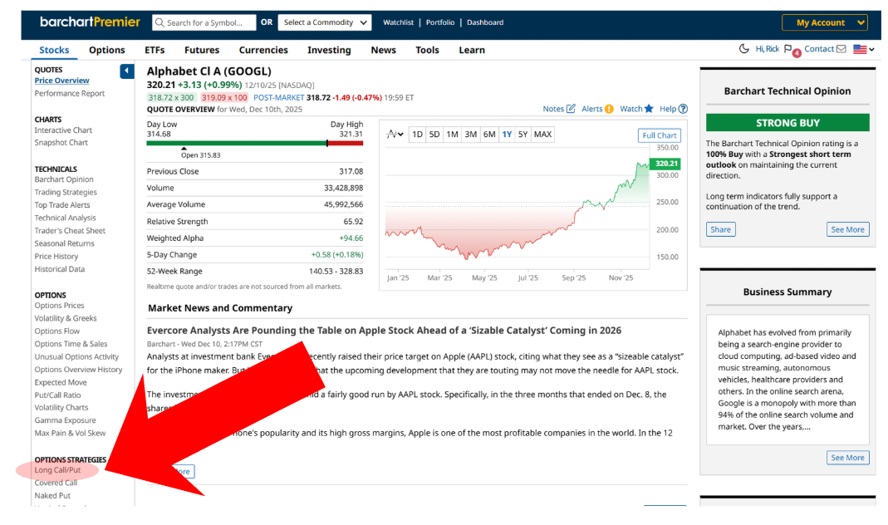
Task: Open Historical Data in sidebar
Action: click(x=60, y=269)
